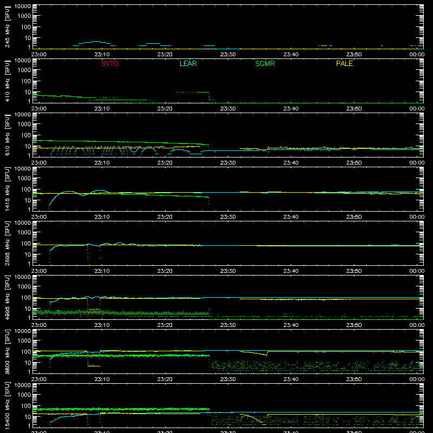Click the 23:50 time label under 410 MHz panel
Screen dimensions: 433x433
(354, 109)
